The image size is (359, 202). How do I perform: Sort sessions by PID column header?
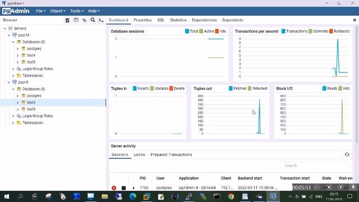142,178
